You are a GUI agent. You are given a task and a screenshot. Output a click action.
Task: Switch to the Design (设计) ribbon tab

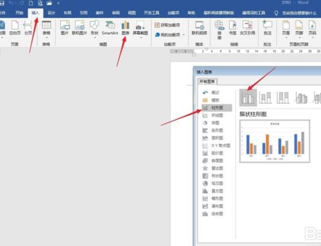pyautogui.click(x=51, y=13)
